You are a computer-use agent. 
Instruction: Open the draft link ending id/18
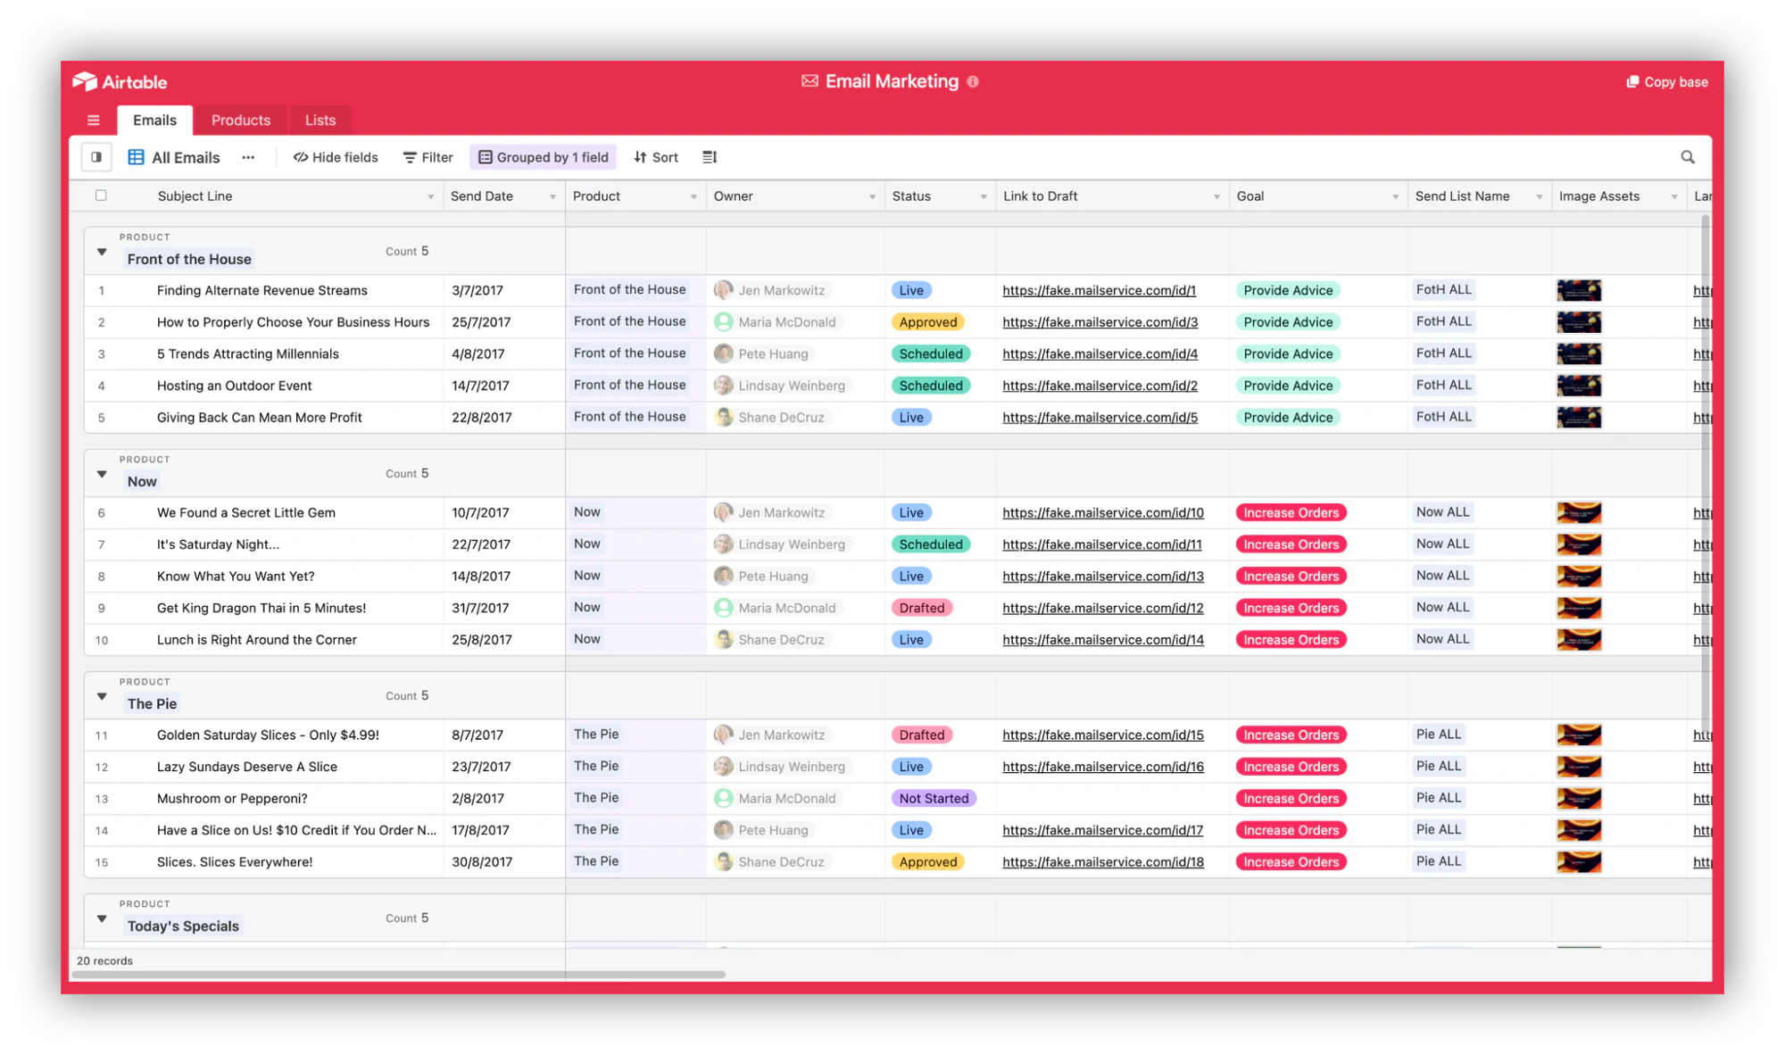[1103, 862]
